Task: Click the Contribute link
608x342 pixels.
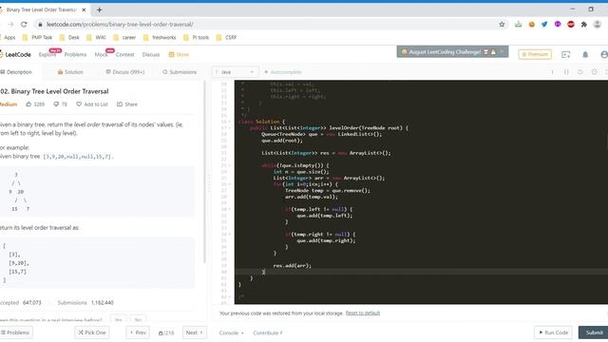Action: [x=268, y=332]
